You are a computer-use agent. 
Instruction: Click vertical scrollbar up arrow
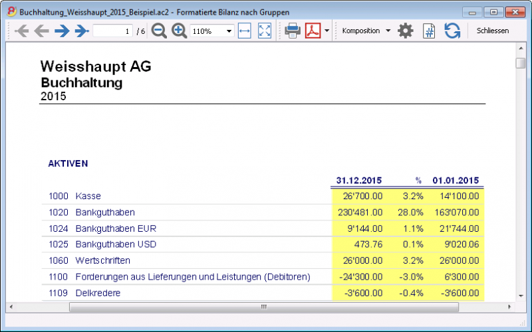(x=521, y=48)
